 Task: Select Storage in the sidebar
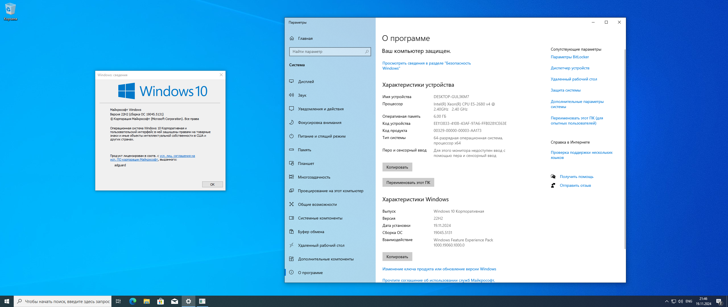[x=304, y=150]
